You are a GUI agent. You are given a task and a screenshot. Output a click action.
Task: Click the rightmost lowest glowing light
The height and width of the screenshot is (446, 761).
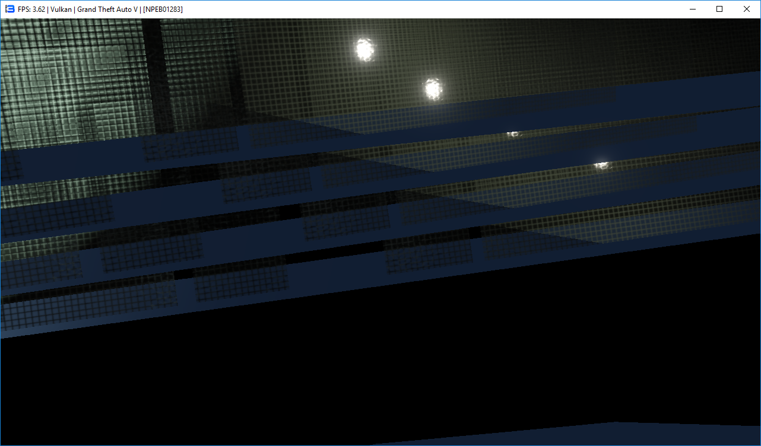pos(602,164)
